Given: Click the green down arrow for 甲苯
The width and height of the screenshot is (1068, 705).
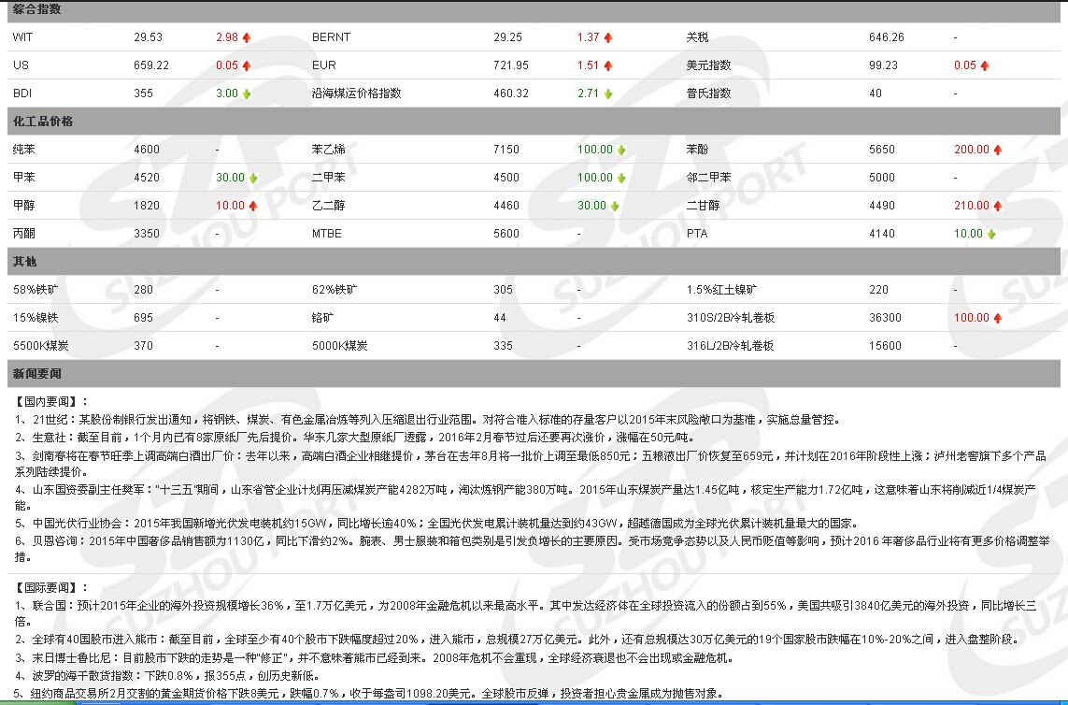Looking at the screenshot, I should coord(252,178).
